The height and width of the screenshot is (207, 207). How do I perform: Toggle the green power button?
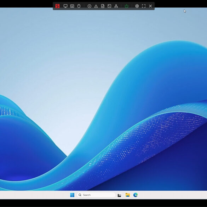(126, 6)
